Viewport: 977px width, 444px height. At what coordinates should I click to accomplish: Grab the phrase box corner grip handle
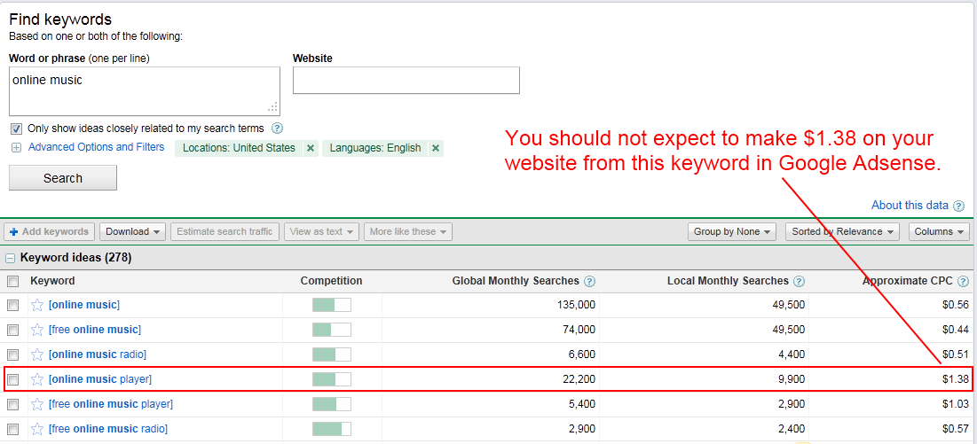pos(273,107)
